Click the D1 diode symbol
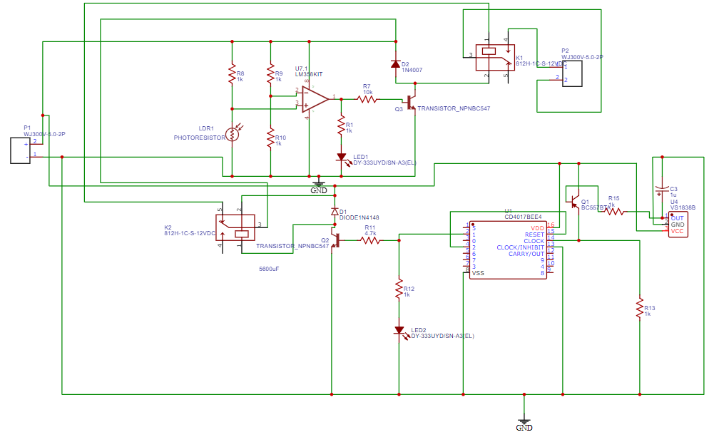 [x=335, y=212]
